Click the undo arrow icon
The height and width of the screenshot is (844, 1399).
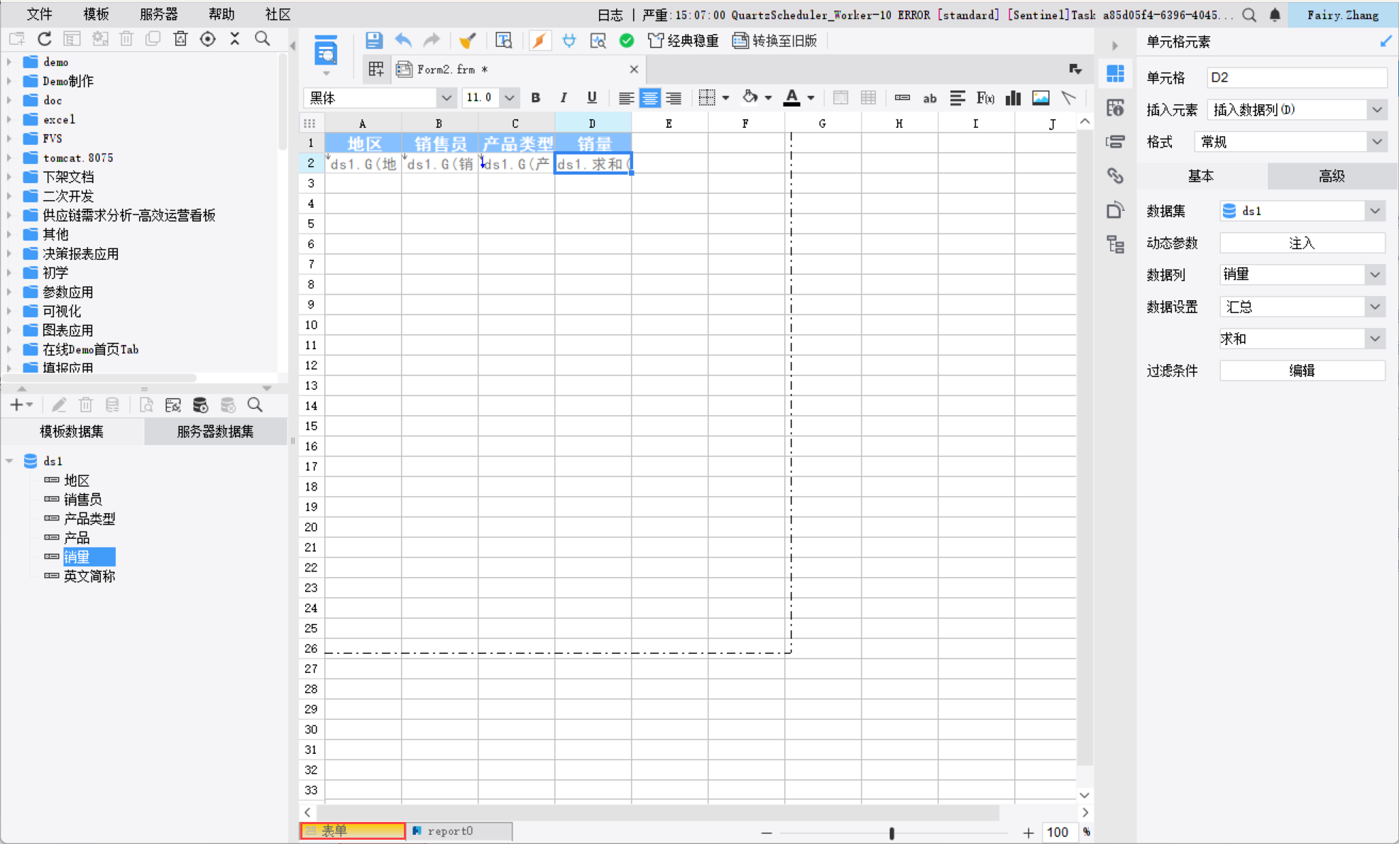pyautogui.click(x=403, y=40)
